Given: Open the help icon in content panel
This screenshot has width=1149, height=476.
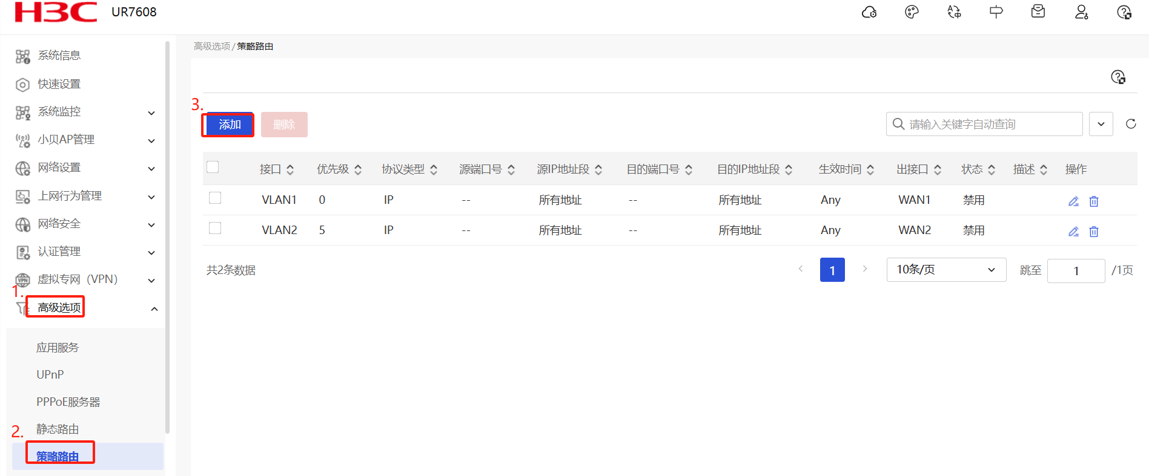Looking at the screenshot, I should pos(1118,77).
